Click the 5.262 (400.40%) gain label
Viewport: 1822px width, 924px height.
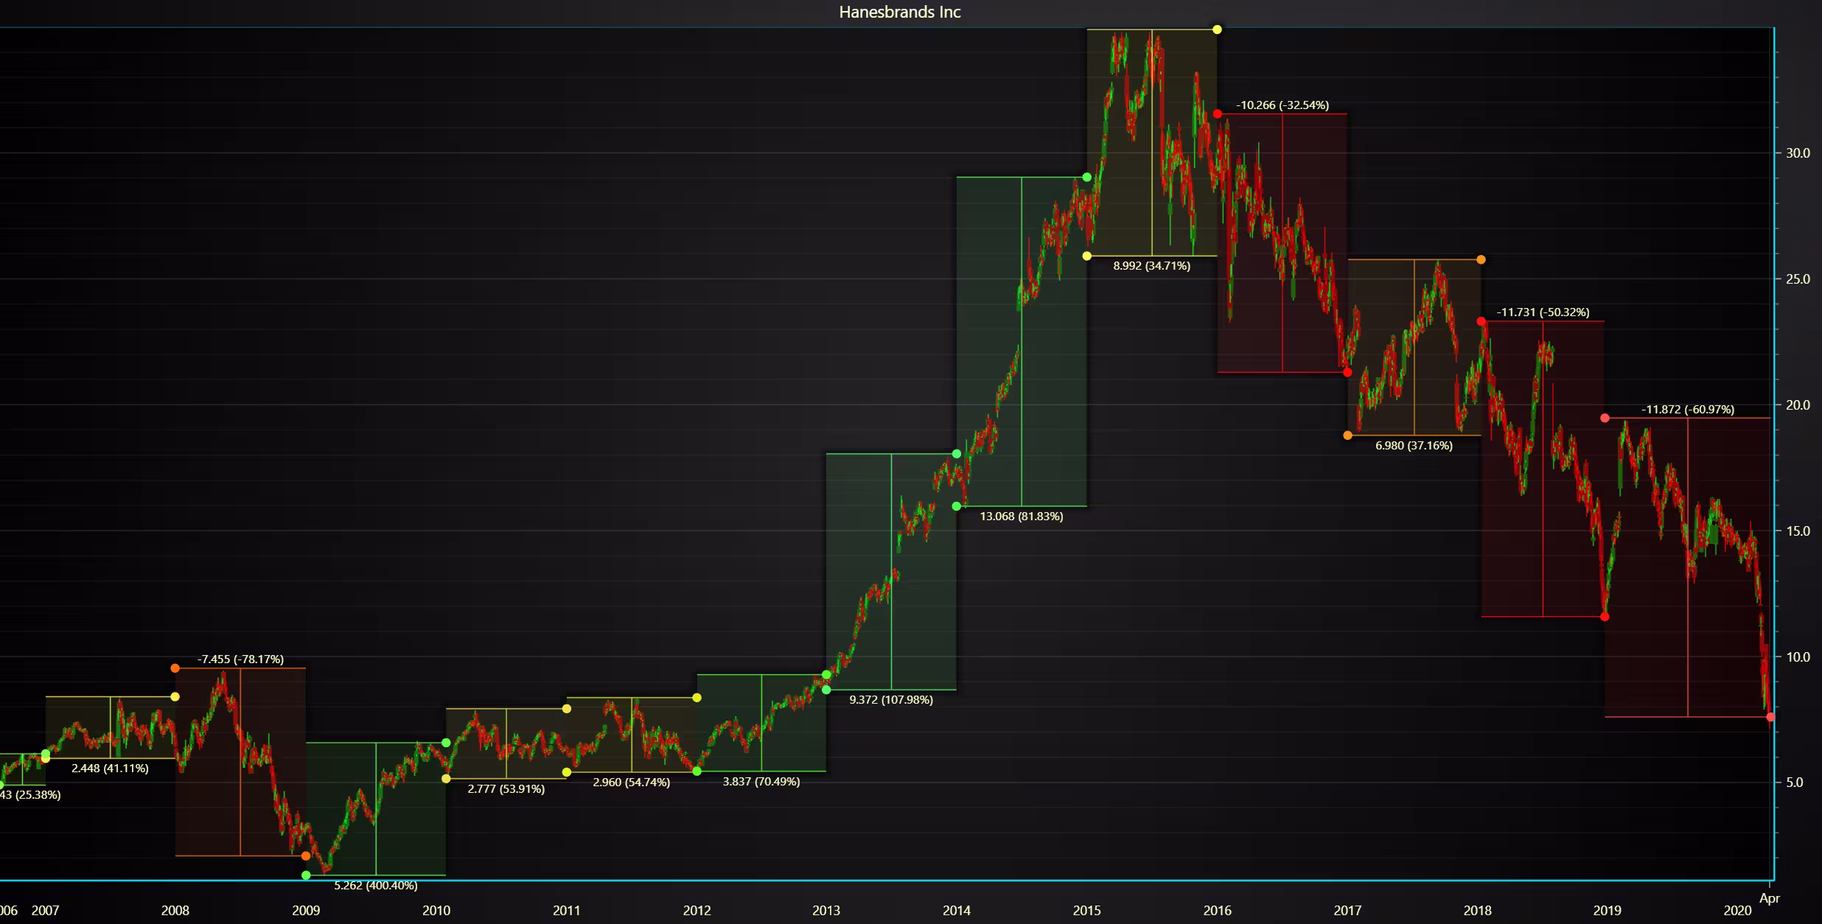[376, 886]
